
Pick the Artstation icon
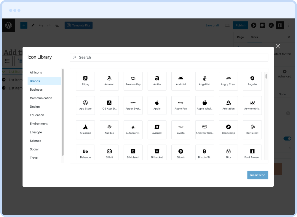(229, 106)
